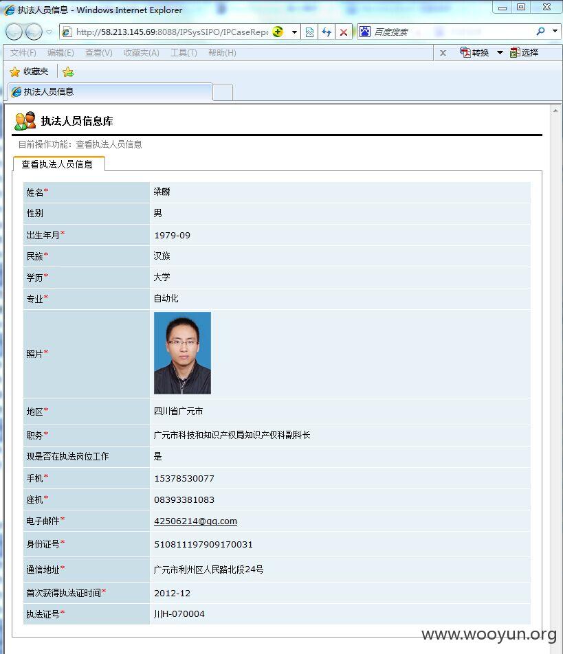563x654 pixels.
Task: Click the add to favorites bar star icon
Action: [68, 71]
